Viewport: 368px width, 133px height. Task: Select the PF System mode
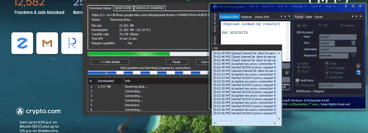coord(327,73)
